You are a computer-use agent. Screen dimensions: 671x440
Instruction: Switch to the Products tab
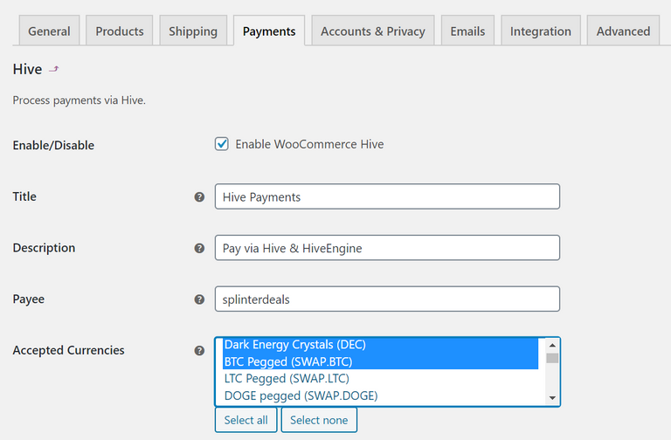click(x=120, y=31)
